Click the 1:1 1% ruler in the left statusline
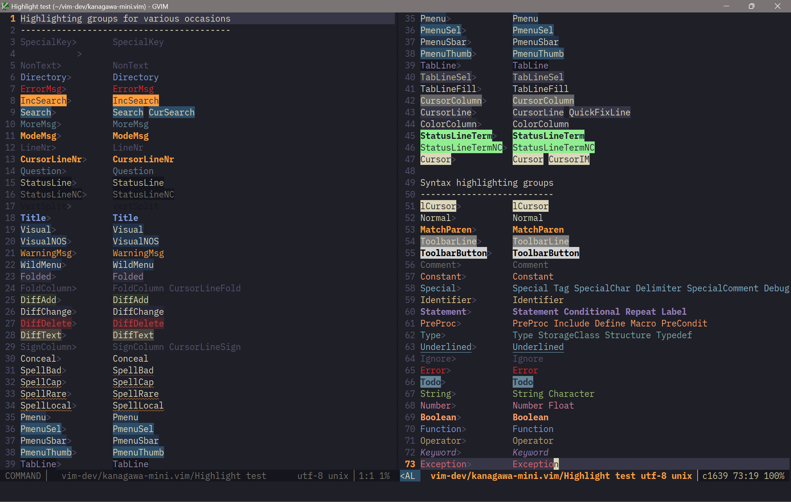The image size is (791, 502). pyautogui.click(x=374, y=475)
